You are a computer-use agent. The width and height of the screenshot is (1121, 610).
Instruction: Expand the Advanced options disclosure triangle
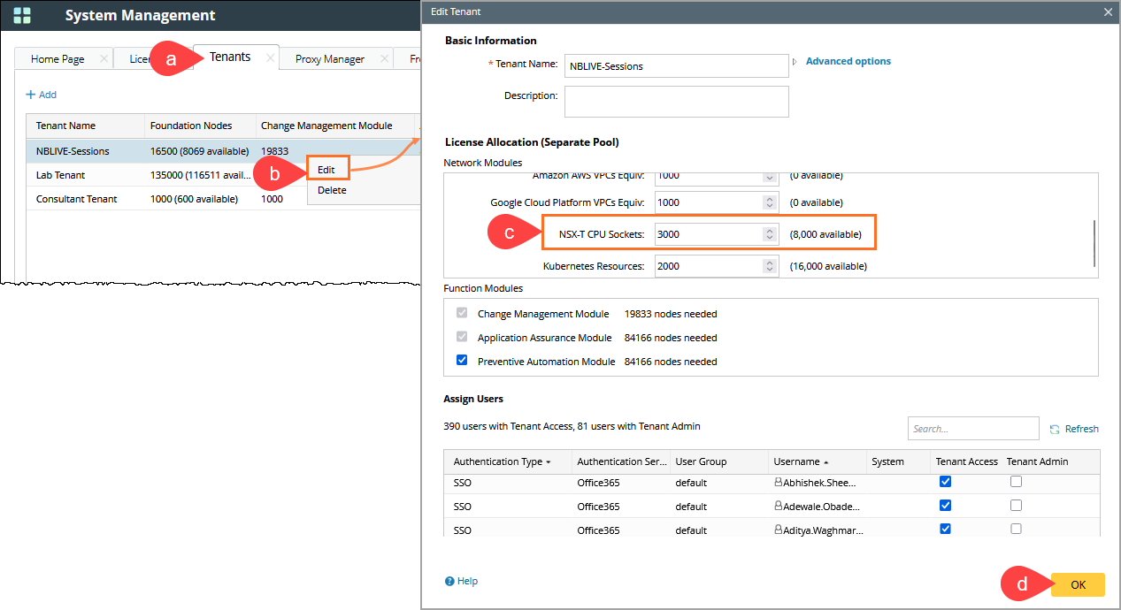click(795, 62)
